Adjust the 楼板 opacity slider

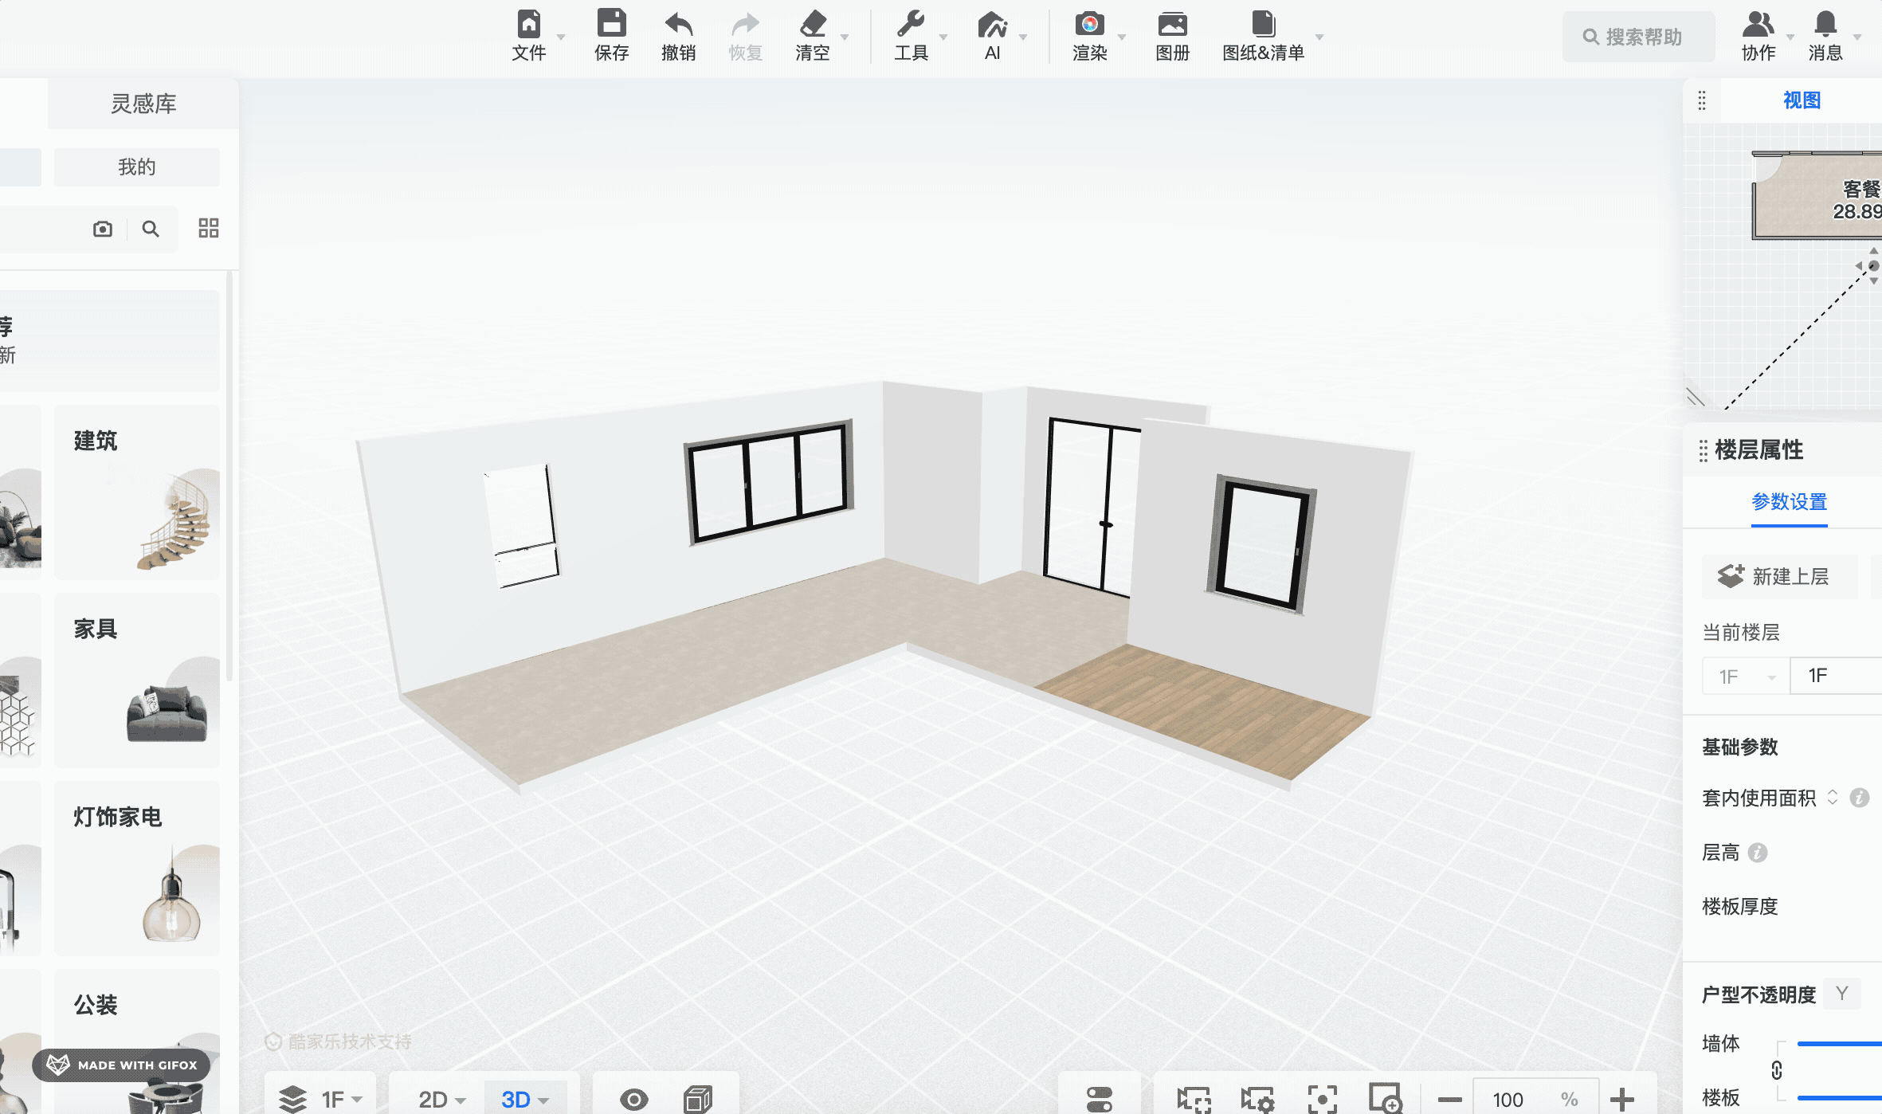[x=1839, y=1098]
